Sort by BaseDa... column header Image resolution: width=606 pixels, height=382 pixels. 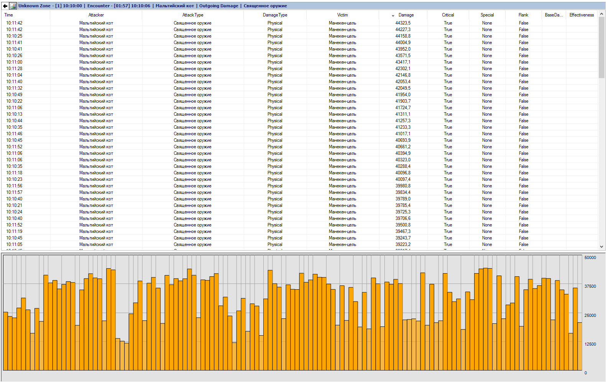point(554,15)
